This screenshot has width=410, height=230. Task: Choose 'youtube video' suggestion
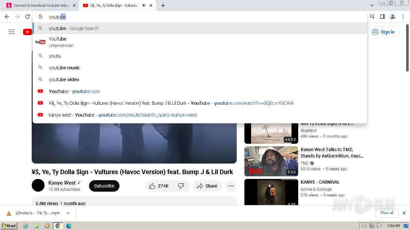click(200, 80)
